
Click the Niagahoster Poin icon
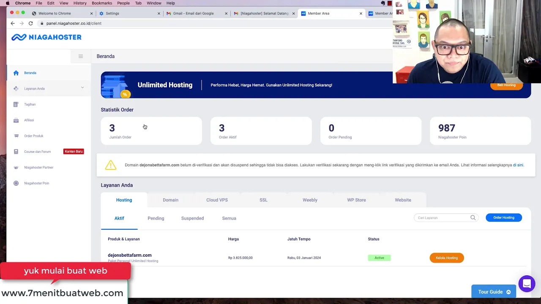(x=16, y=183)
